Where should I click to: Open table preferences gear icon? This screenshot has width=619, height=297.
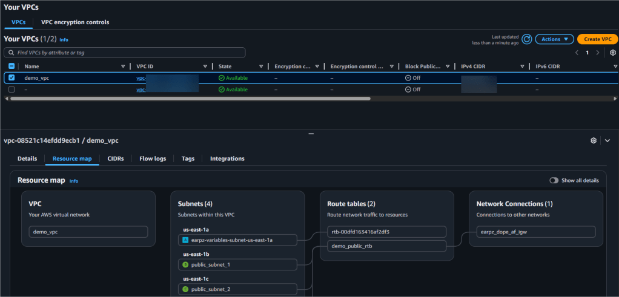click(x=613, y=53)
